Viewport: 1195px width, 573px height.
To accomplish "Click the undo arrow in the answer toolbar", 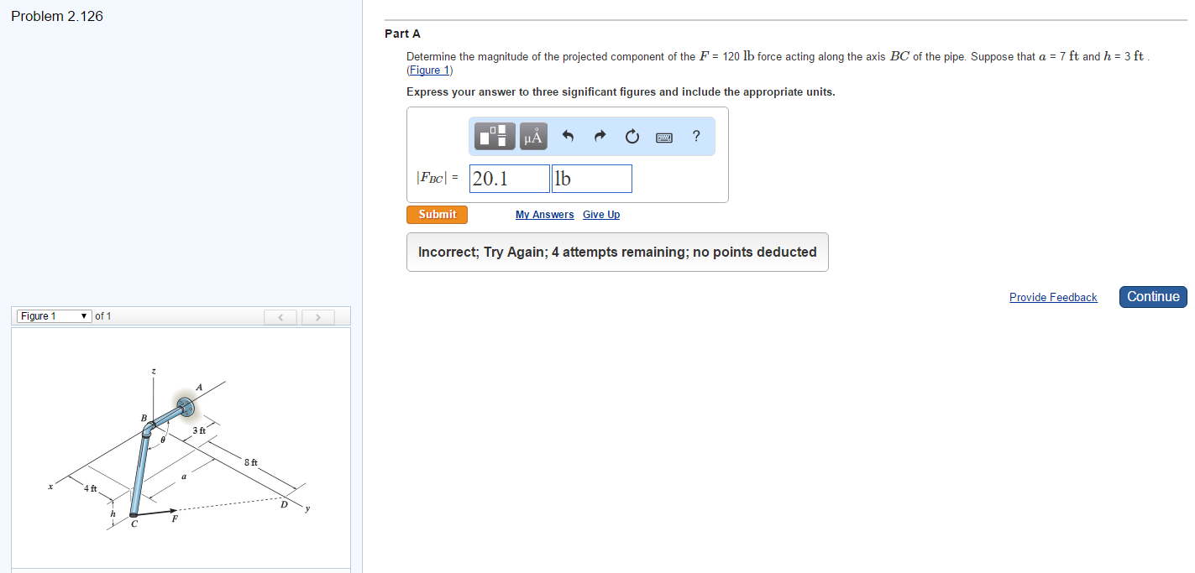I will 568,135.
